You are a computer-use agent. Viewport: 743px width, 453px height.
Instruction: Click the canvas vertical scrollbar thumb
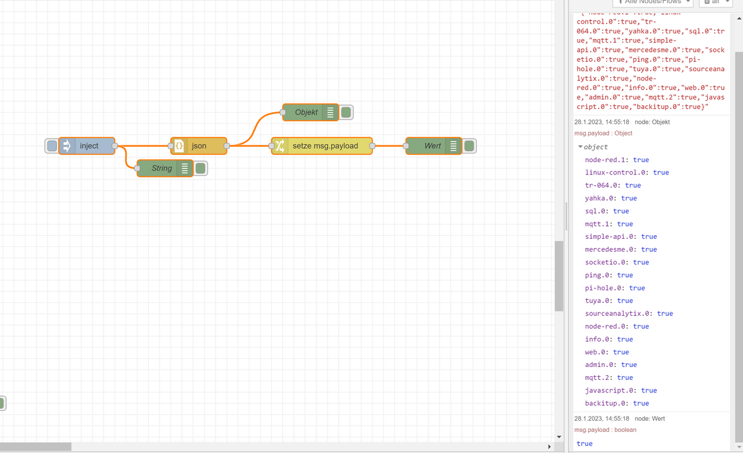point(559,276)
